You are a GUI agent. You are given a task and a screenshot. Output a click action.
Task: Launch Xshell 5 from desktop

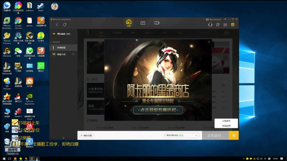click(18, 112)
